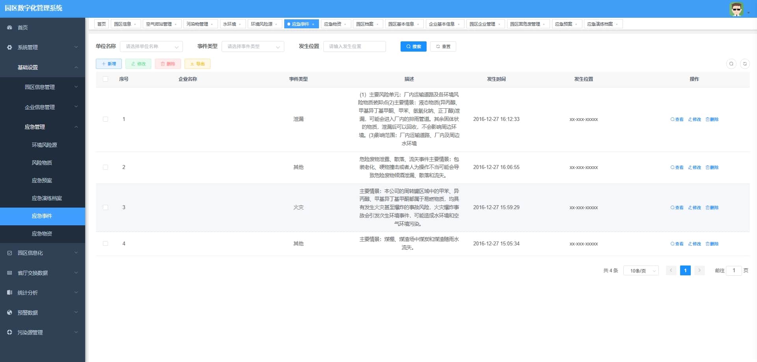The width and height of the screenshot is (757, 362).
Task: Click the 首页 dashboard icon in sidebar
Action: click(x=9, y=27)
